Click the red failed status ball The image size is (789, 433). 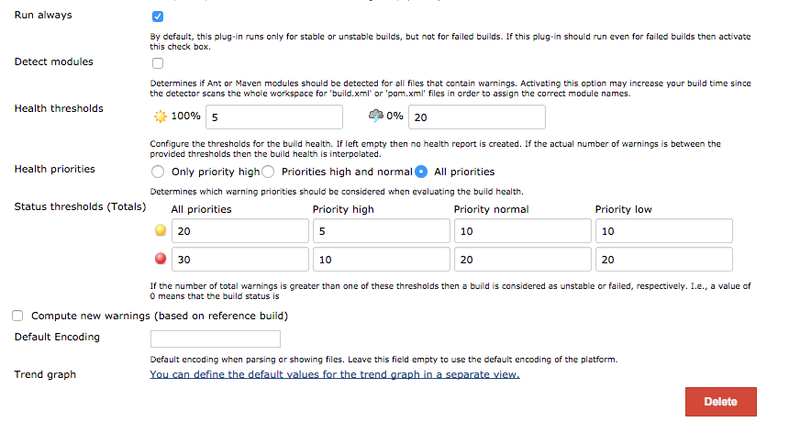click(x=160, y=260)
